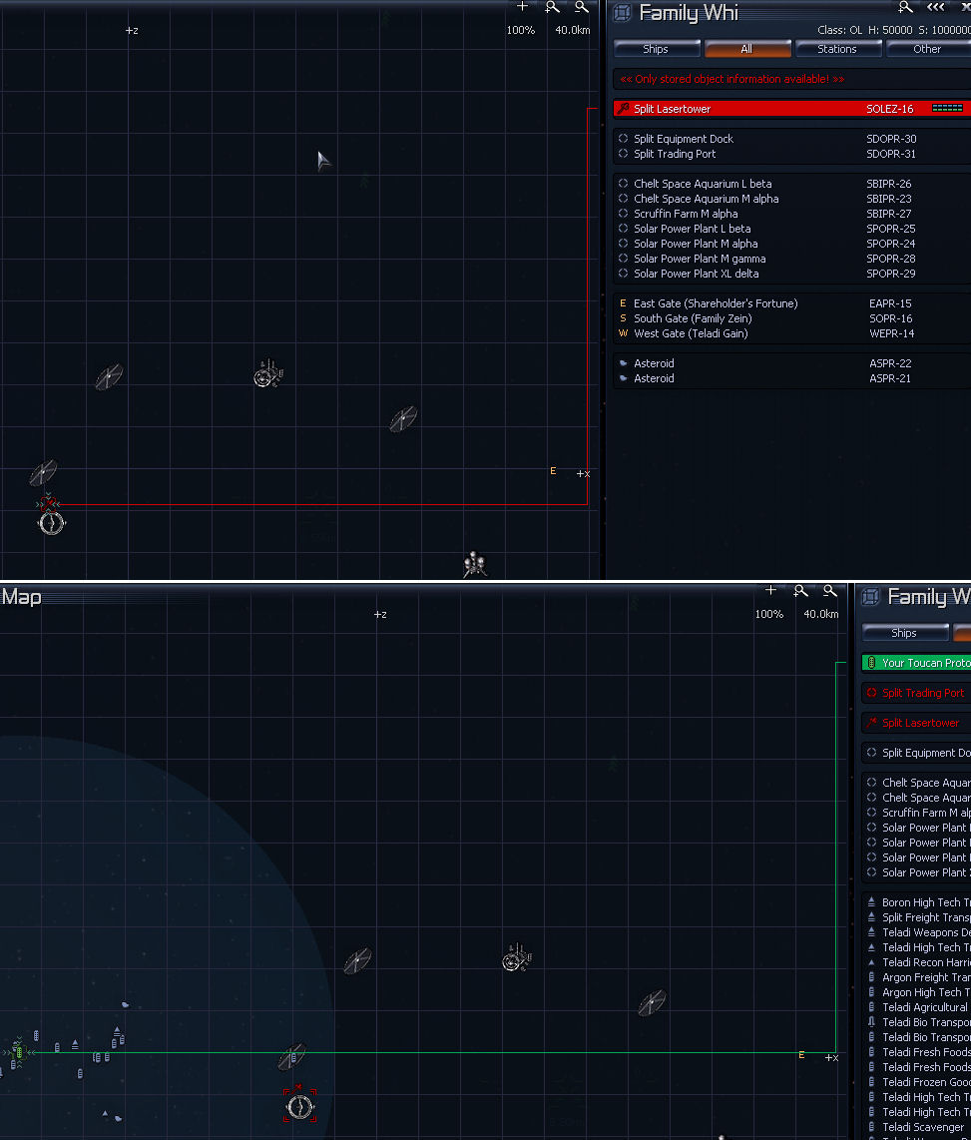Zoom in with lower map's magnifier-plus icon

pyautogui.click(x=800, y=591)
